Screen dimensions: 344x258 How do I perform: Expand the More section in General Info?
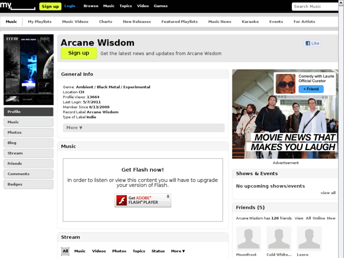pos(144,128)
